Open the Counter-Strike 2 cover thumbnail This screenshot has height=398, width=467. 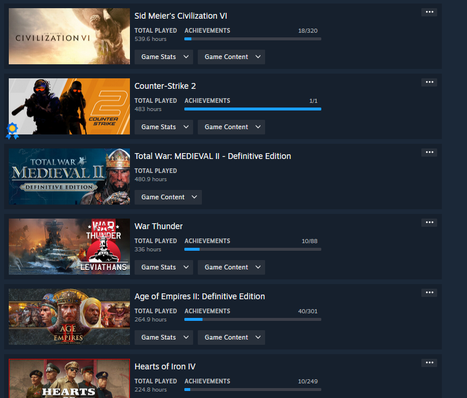coord(69,106)
